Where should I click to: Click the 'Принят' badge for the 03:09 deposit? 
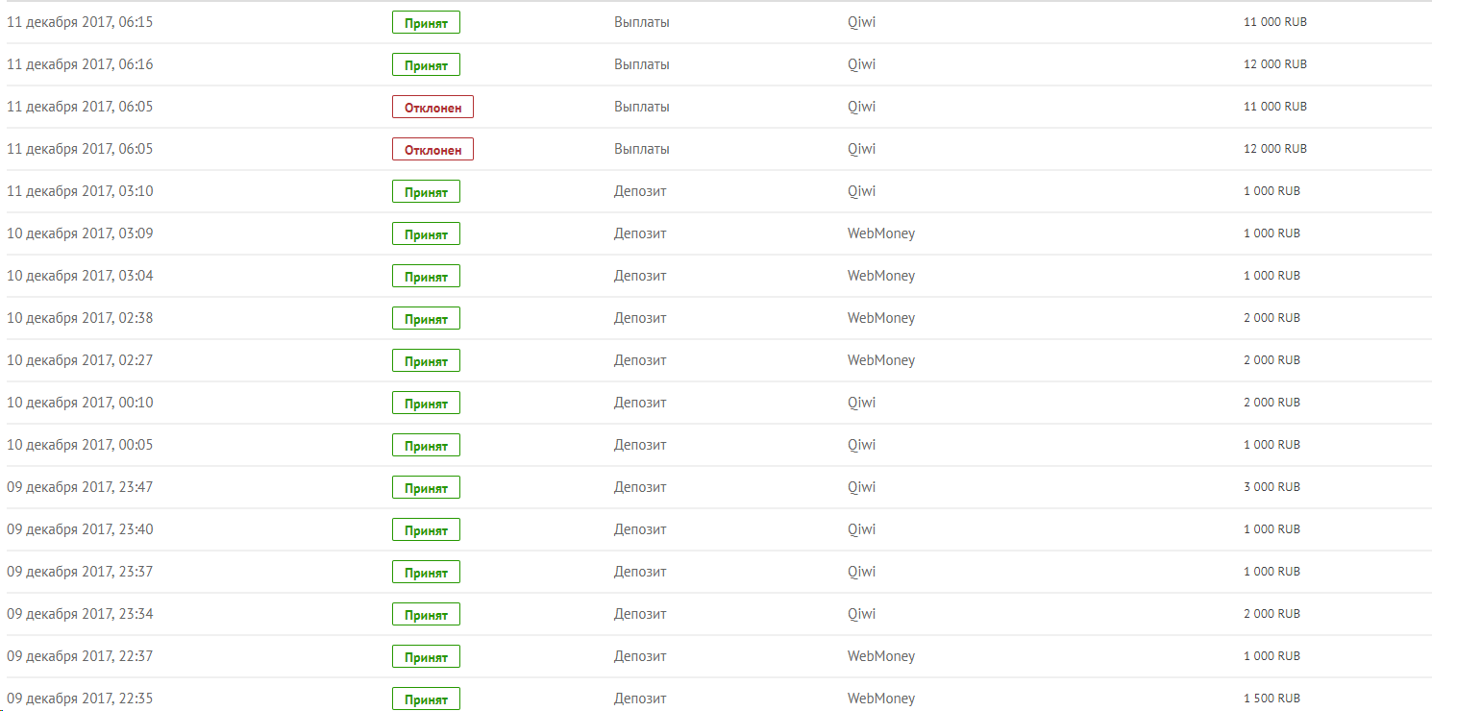point(426,233)
